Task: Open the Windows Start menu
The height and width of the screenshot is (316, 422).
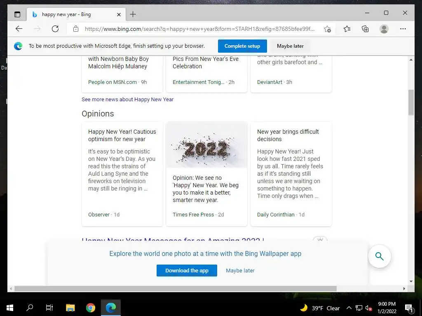Action: pyautogui.click(x=10, y=308)
